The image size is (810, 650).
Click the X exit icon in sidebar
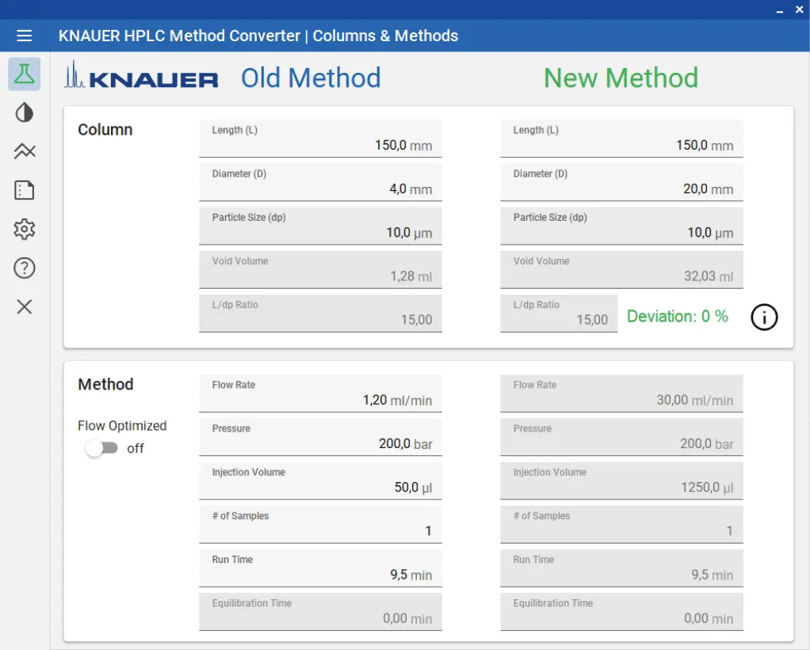(24, 306)
